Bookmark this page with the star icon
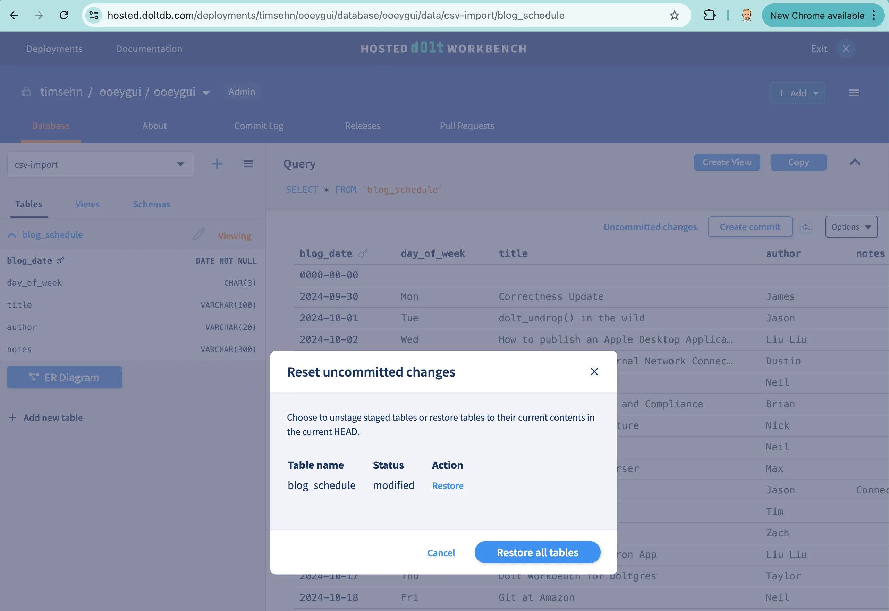Screen dimensions: 889x611 (674, 15)
